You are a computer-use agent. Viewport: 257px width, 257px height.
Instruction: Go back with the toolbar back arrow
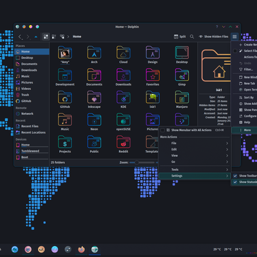pos(20,37)
